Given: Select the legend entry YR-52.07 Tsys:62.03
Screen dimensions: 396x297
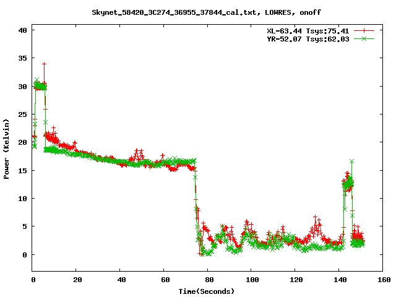Looking at the screenshot, I should click(308, 39).
